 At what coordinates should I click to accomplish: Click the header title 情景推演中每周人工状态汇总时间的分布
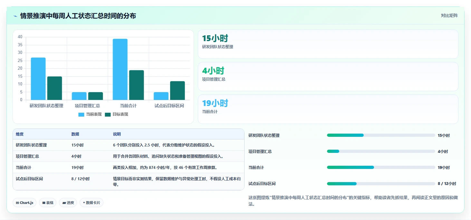pos(78,16)
